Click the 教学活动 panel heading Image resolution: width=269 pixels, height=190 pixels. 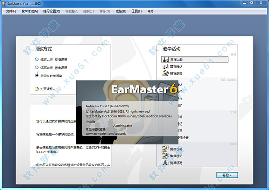click(172, 49)
